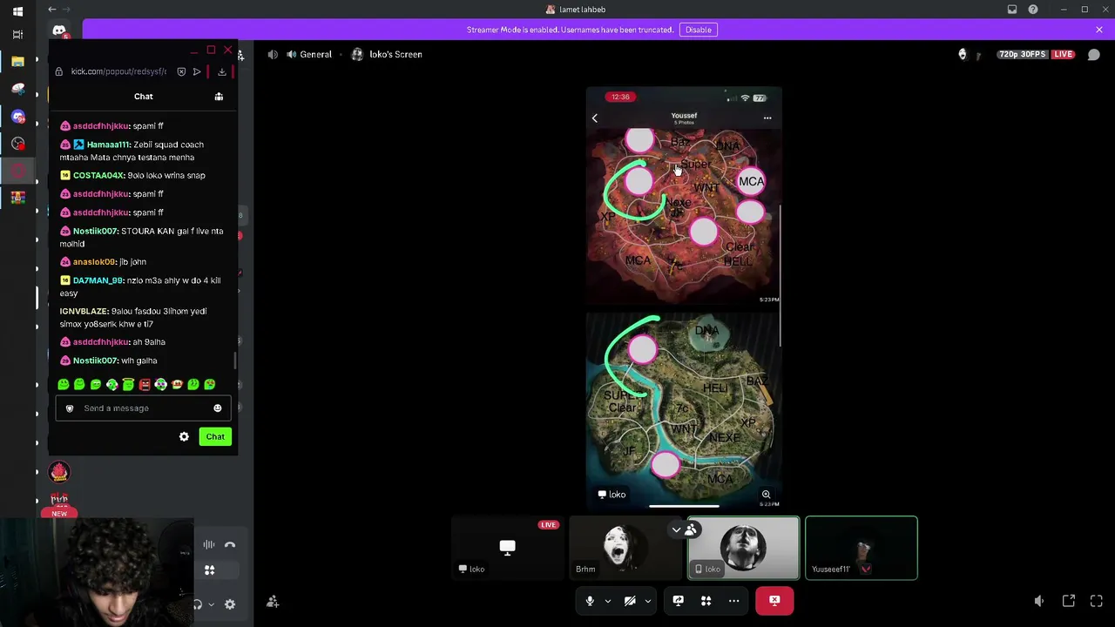Select Brhm's participant tile
1115x627 pixels.
click(625, 548)
